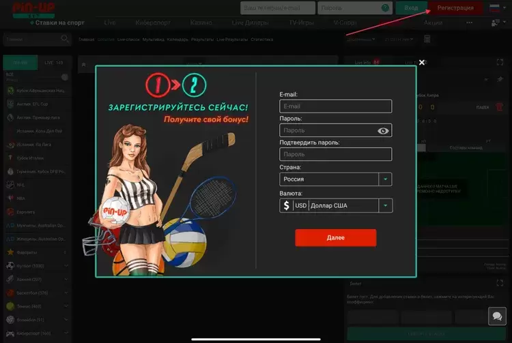Open the V-Спорт menu item
This screenshot has height=343, width=512.
click(345, 23)
